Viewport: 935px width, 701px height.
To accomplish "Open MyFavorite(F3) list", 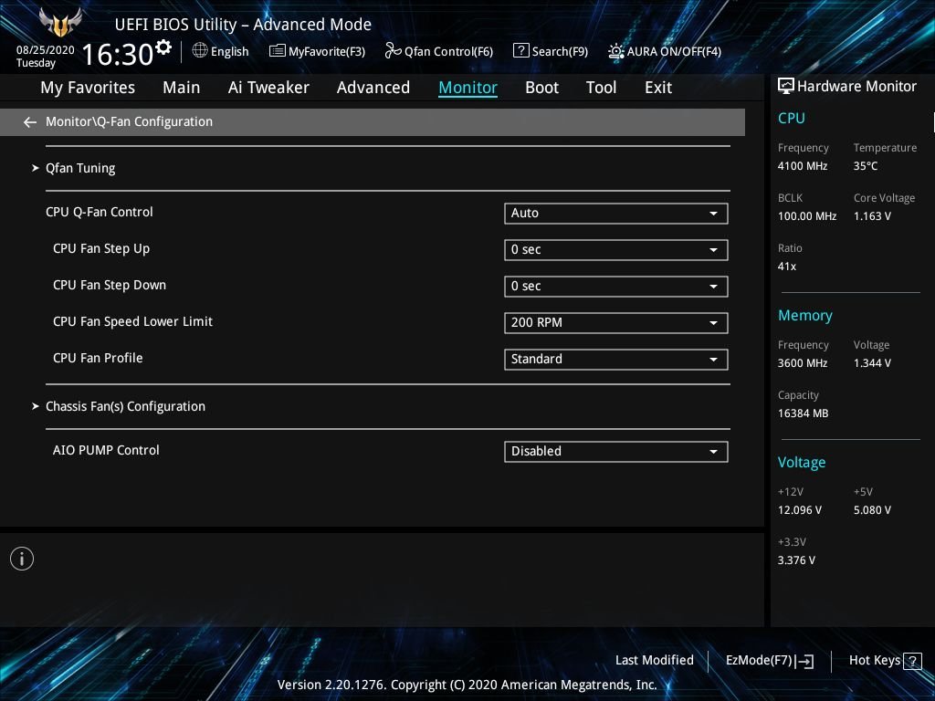I will click(317, 51).
